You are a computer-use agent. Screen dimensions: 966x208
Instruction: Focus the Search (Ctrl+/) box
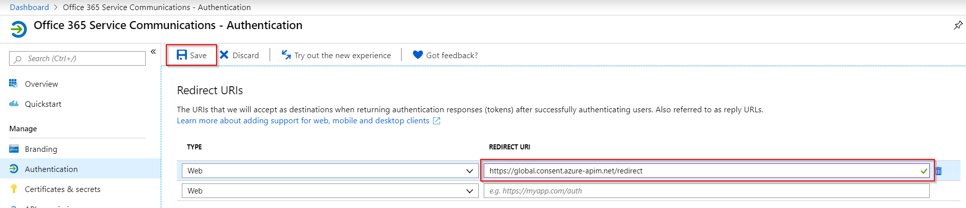pos(77,59)
